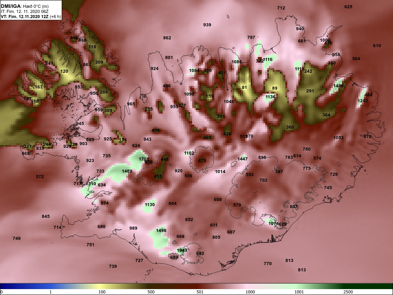Click the 455 value label

(x=158, y=176)
